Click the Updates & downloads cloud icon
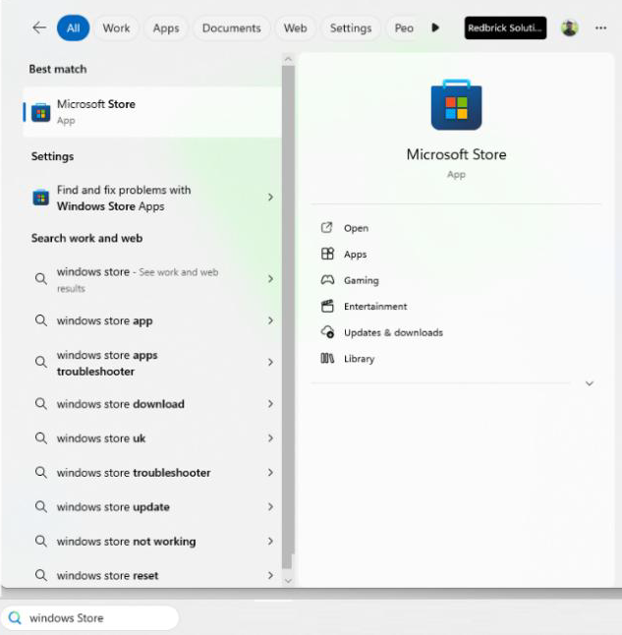This screenshot has width=622, height=635. [327, 332]
